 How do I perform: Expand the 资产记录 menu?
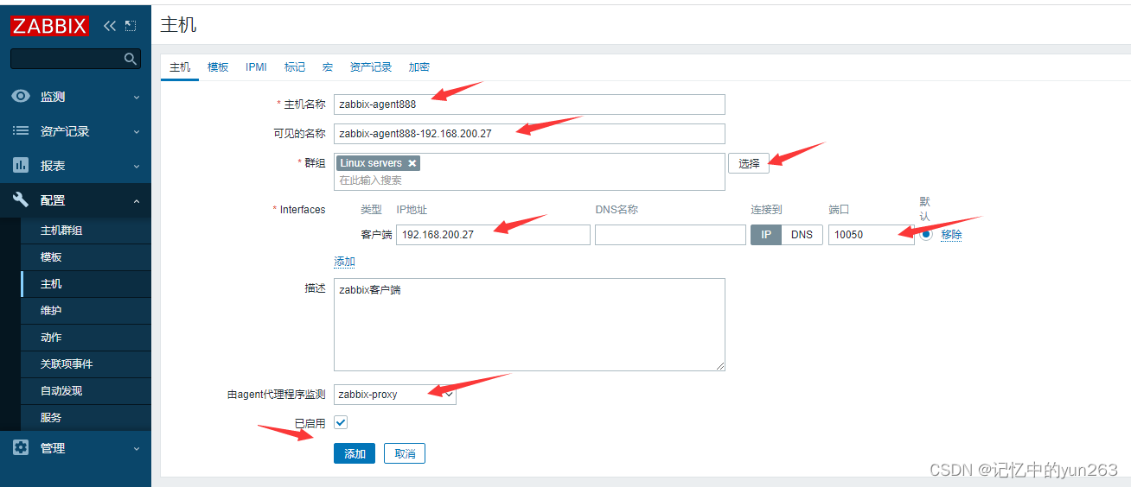click(136, 132)
